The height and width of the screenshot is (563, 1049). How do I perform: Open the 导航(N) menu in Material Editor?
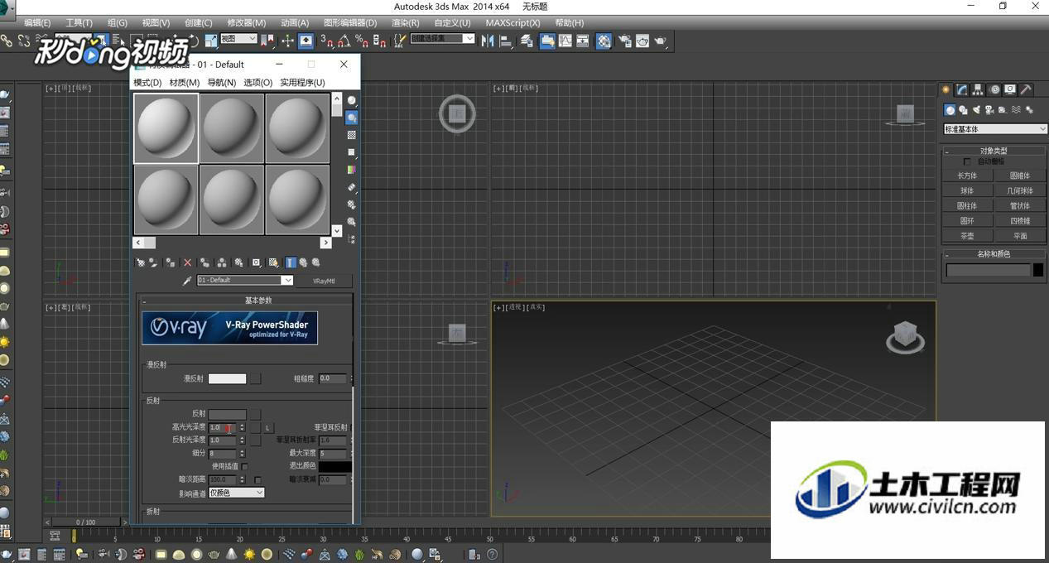[221, 82]
